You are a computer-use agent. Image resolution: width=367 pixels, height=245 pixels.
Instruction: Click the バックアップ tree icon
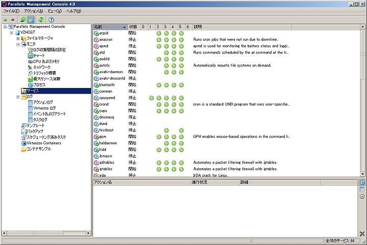point(23,131)
